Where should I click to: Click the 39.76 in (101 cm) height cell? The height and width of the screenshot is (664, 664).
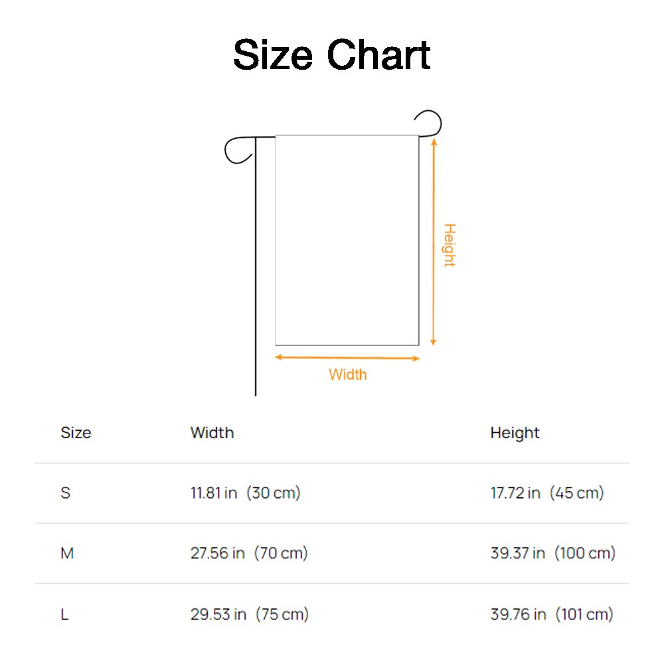551,614
